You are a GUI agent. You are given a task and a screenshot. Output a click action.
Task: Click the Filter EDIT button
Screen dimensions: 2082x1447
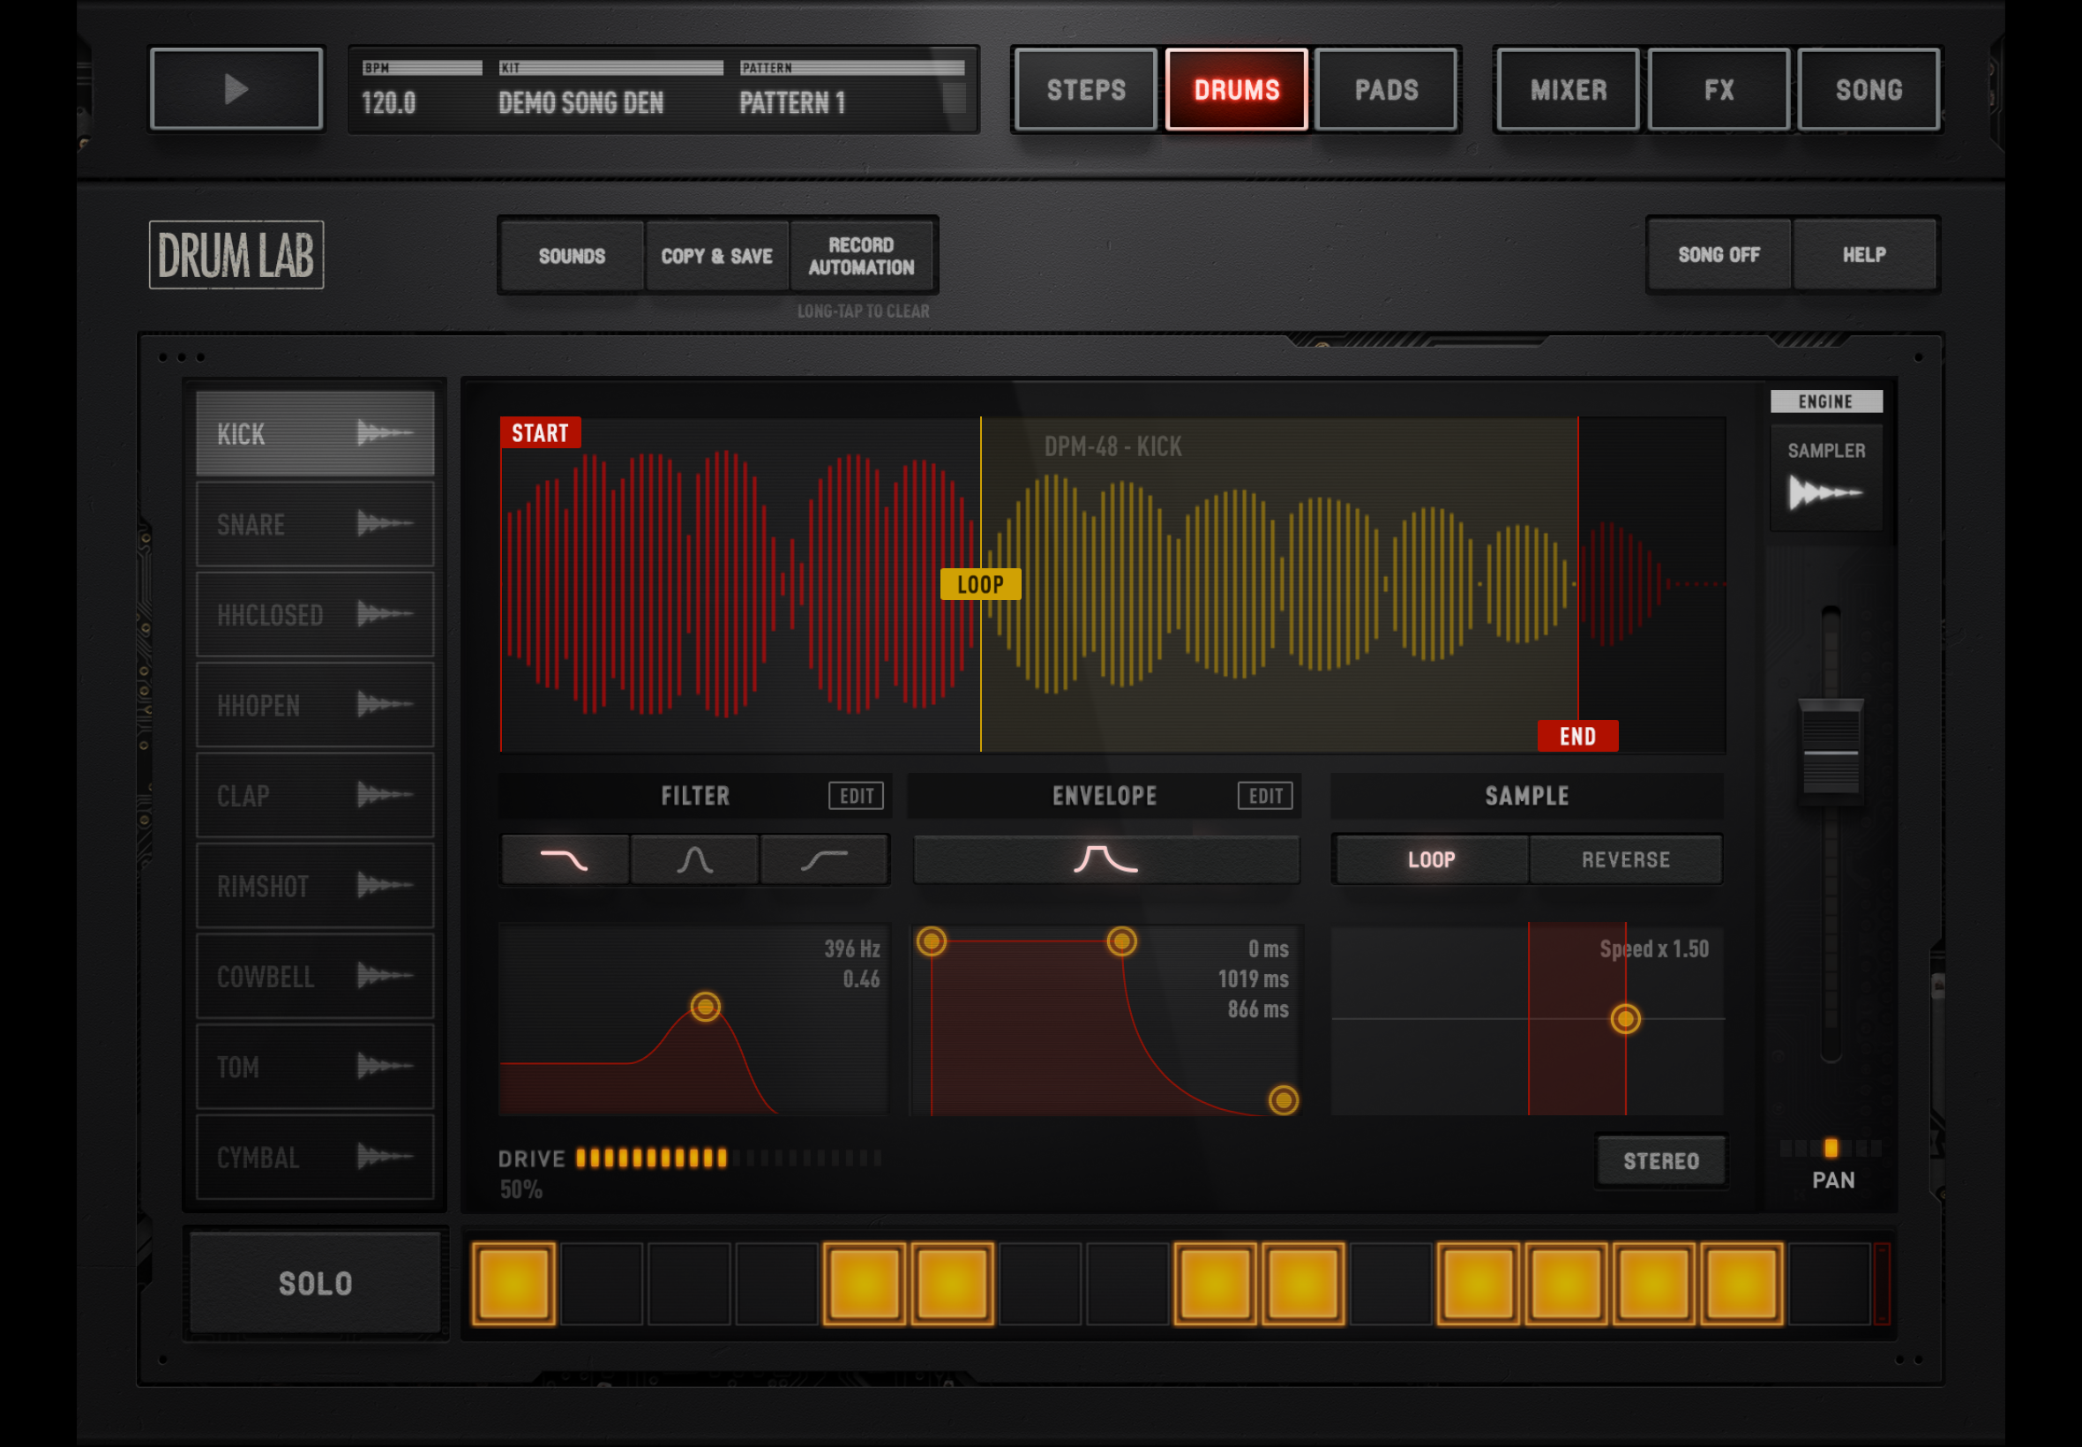coord(856,796)
